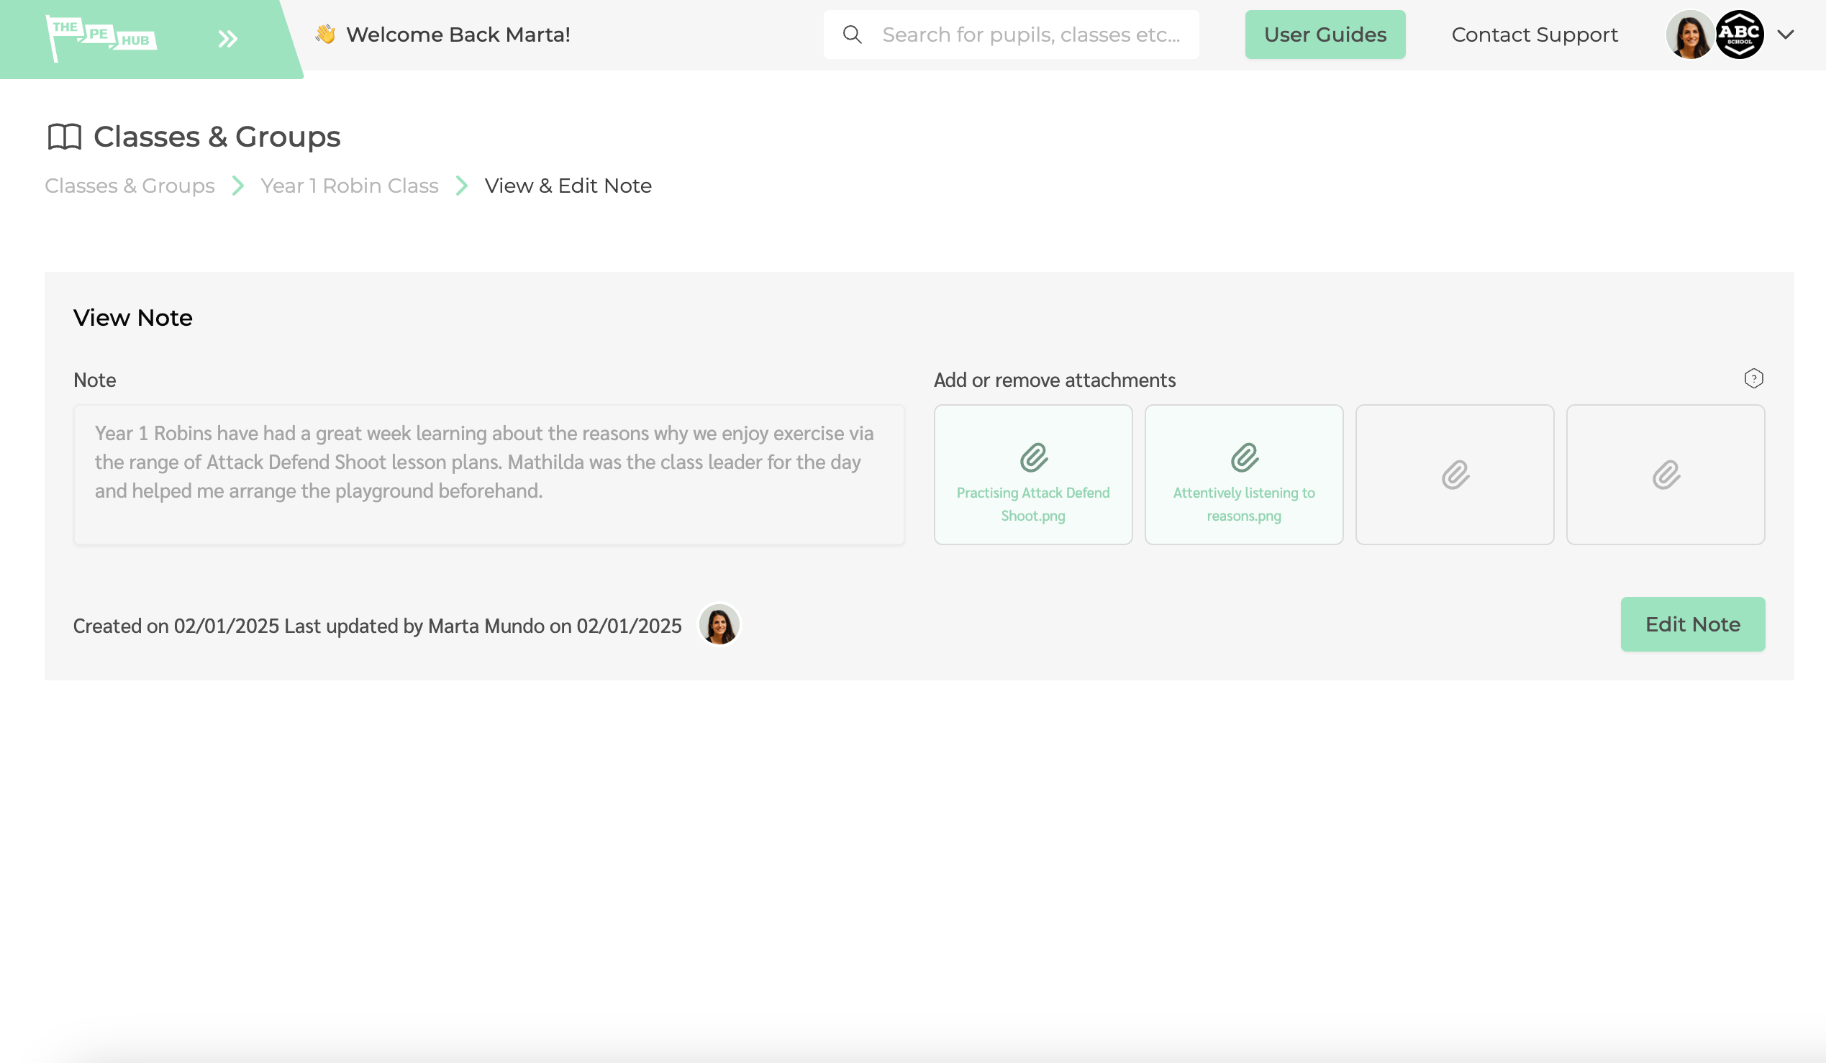
Task: Click the Classes & Groups breadcrumb link
Action: (x=129, y=186)
